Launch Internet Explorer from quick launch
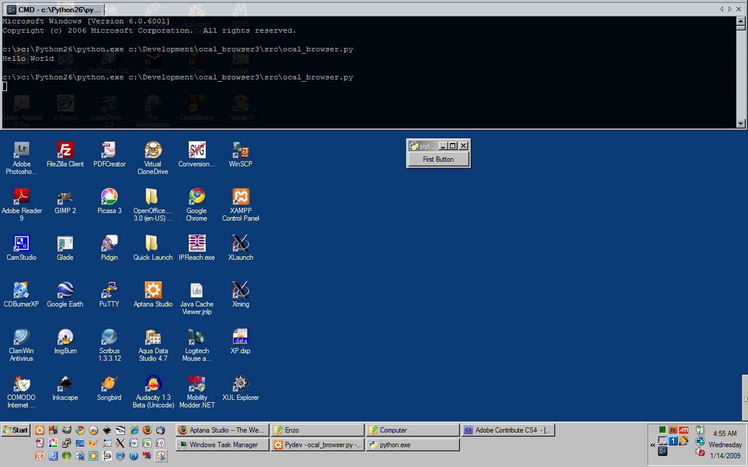748x467 pixels. [x=134, y=430]
